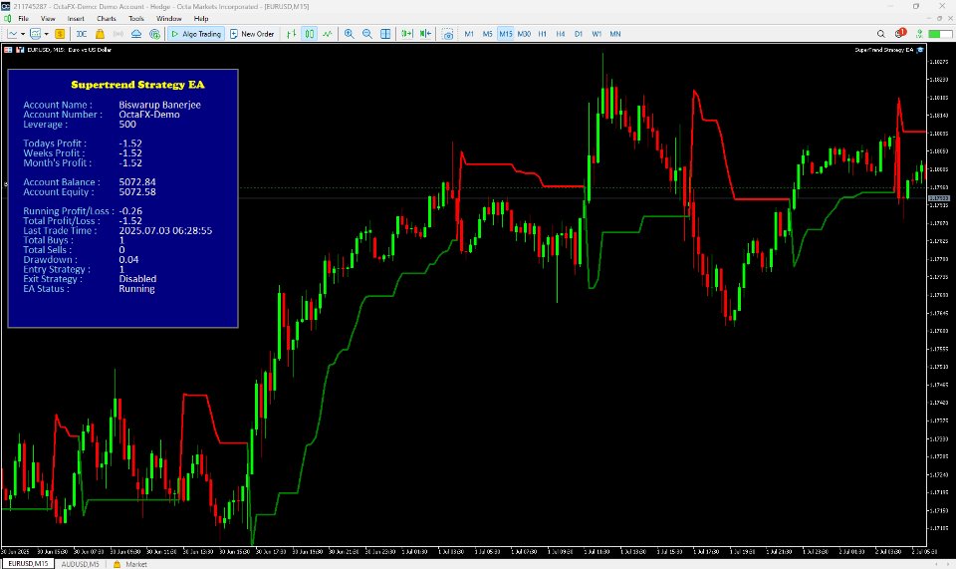Click the Biswarup Banerjee account name
The height and width of the screenshot is (569, 956).
[159, 105]
